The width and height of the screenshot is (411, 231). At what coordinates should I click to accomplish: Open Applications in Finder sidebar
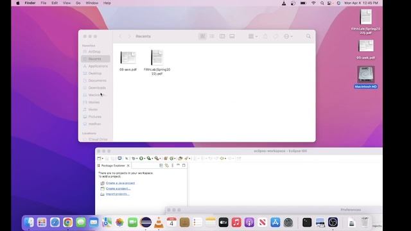[96, 66]
